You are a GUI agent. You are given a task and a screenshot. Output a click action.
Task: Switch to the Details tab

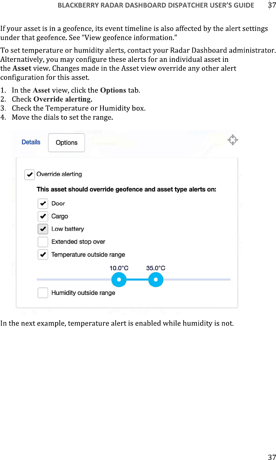click(31, 142)
